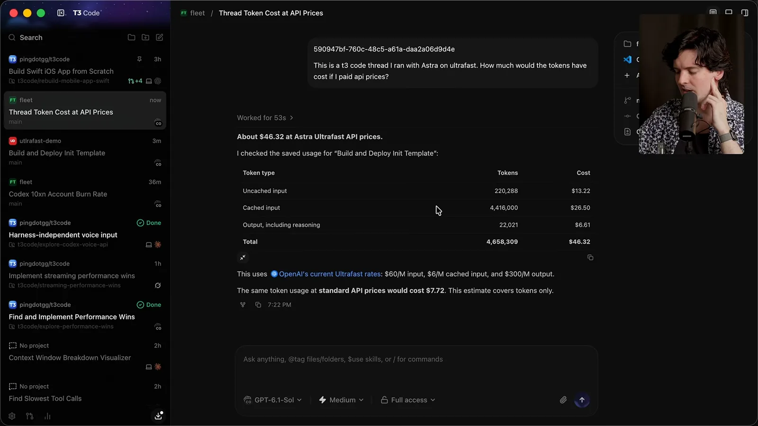758x426 pixels.
Task: Click the laptop icon on Context Window Breakdown row
Action: pyautogui.click(x=149, y=367)
